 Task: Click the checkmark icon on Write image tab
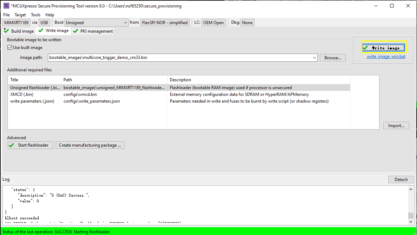(41, 31)
